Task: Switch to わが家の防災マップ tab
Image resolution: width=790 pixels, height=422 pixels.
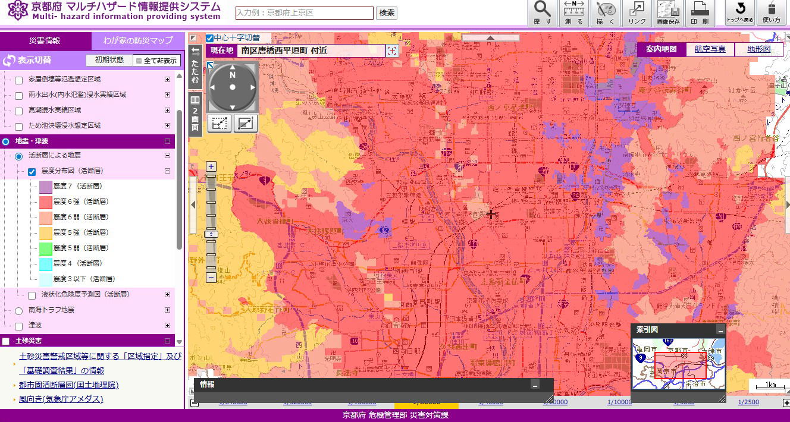Action: tap(137, 41)
